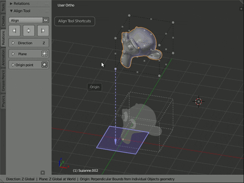
Task: Click the Align Tool Shortcuts button
Action: (x=75, y=21)
